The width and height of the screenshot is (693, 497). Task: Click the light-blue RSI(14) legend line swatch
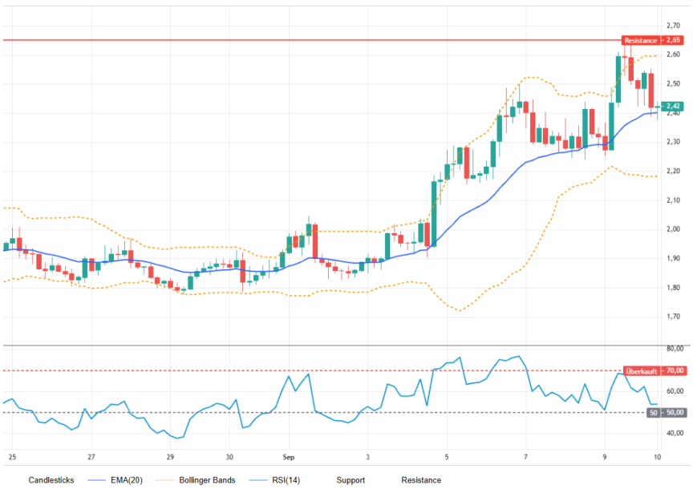258,480
